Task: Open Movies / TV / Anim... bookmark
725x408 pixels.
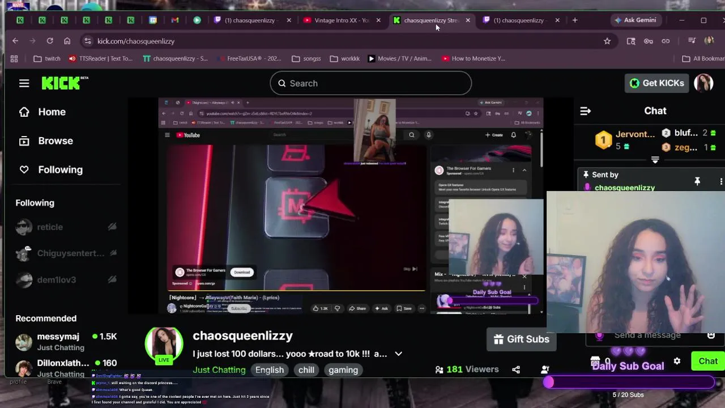Action: (399, 58)
